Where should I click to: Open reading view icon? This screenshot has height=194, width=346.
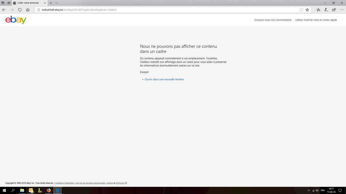pos(301,10)
